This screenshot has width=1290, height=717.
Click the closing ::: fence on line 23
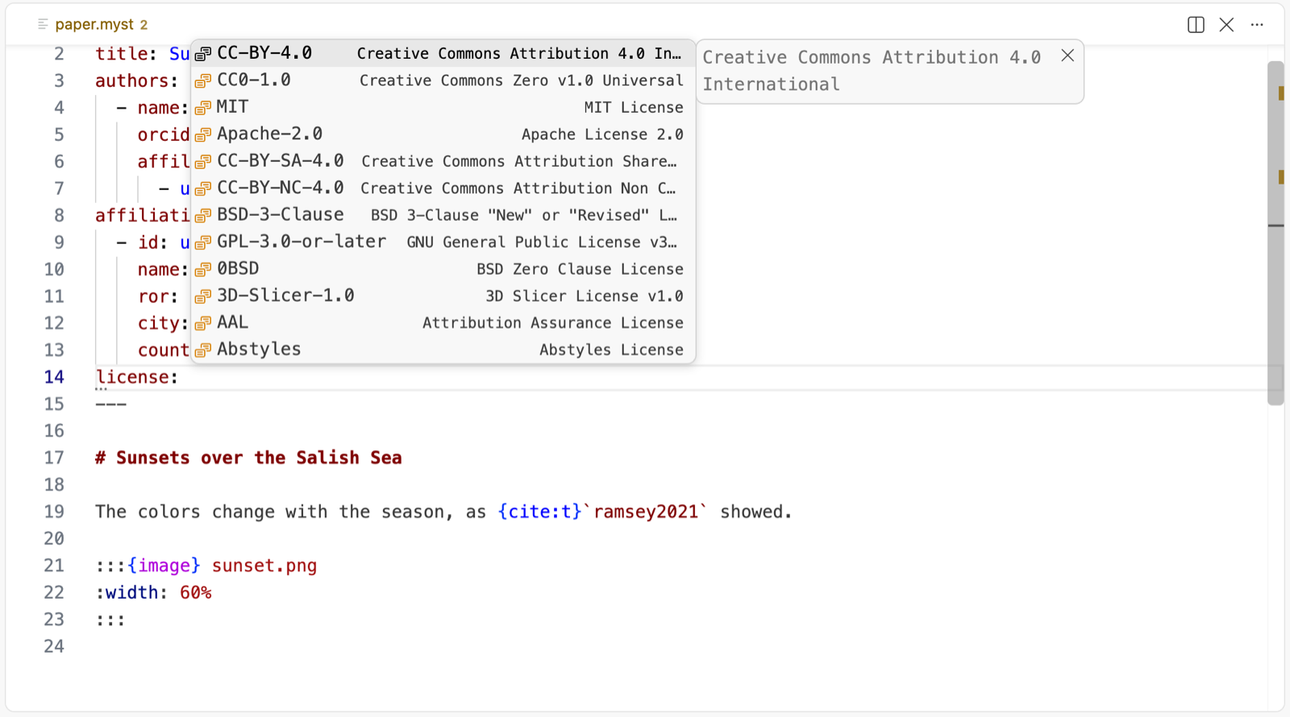[110, 620]
